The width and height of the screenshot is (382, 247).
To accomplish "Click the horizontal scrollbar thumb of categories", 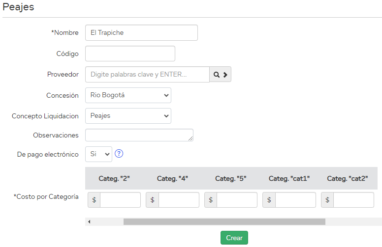I will point(224,222).
